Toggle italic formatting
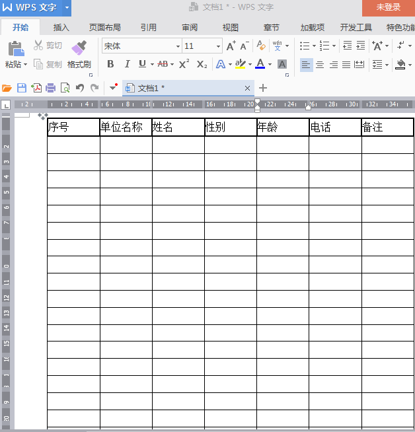Viewport: 415px width, 432px height. (x=127, y=64)
